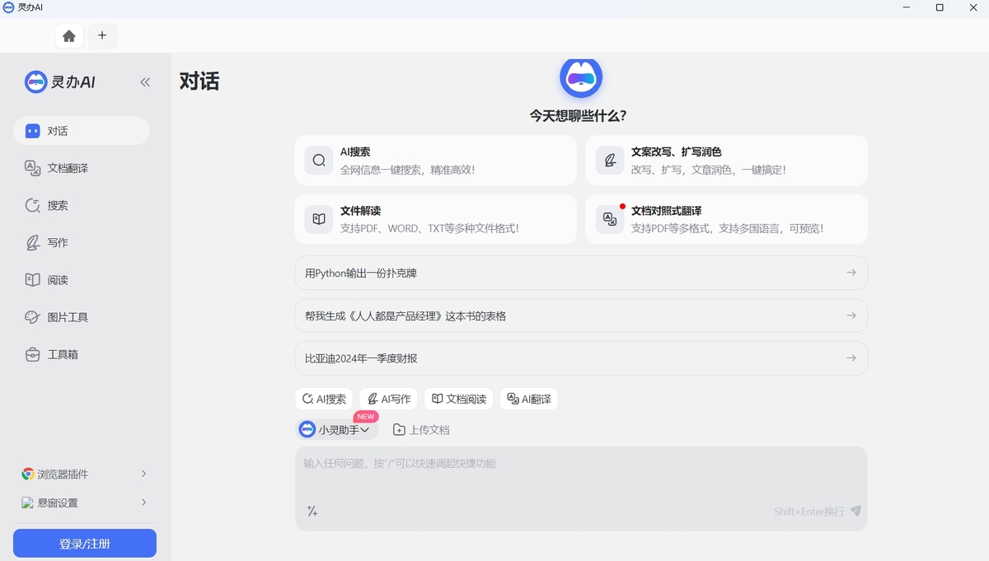
Task: Click the 登录/注册 button
Action: 85,544
